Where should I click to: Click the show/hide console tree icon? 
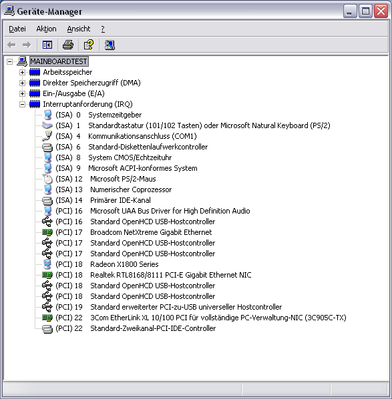[47, 45]
